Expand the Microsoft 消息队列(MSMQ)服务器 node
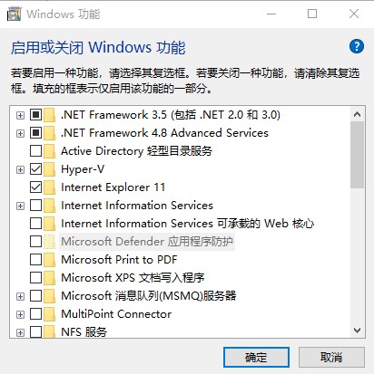 pos(20,296)
